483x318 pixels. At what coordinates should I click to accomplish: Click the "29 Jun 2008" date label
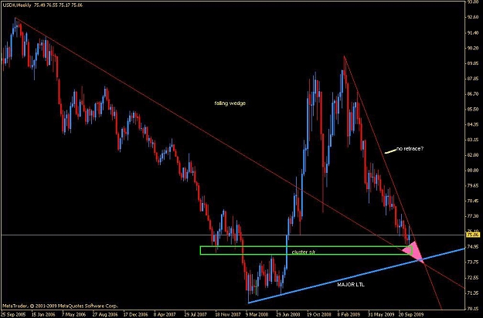(288, 315)
